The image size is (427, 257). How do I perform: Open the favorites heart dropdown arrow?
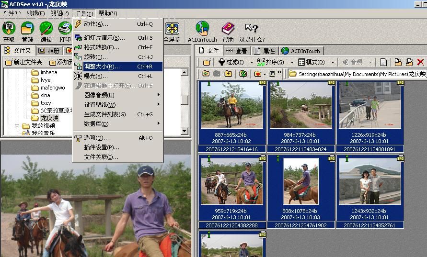point(265,74)
